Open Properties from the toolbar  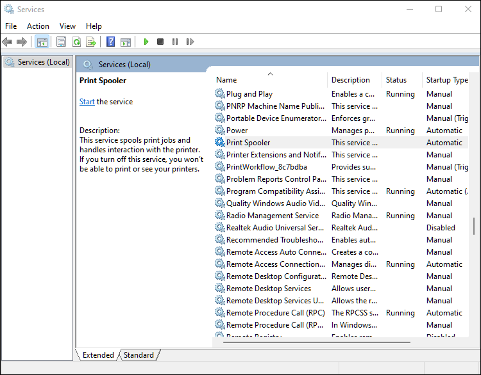61,42
